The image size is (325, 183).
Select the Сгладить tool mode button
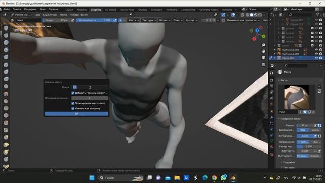(x=315, y=156)
